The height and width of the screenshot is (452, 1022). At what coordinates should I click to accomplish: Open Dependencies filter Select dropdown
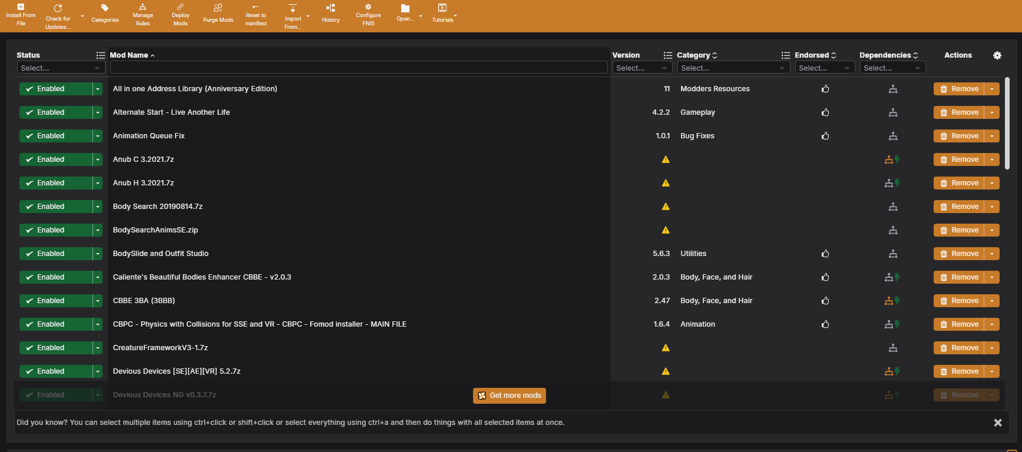[892, 68]
